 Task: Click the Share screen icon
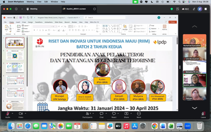point(126,113)
